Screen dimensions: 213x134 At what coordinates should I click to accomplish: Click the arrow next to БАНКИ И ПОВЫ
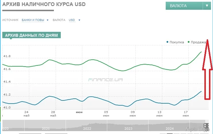coord(48,20)
